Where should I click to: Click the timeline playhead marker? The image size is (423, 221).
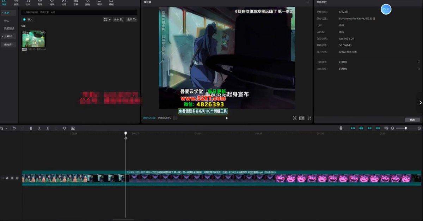125,133
